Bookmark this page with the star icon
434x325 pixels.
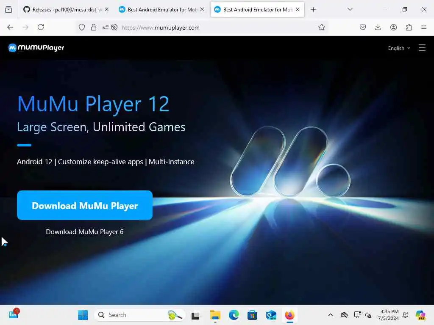point(321,27)
